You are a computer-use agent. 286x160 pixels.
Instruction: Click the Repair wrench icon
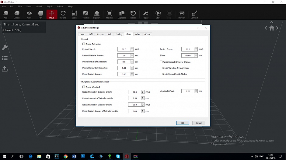tap(145, 14)
